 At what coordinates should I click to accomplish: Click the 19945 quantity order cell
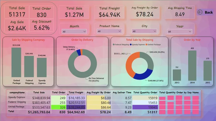(x=145, y=107)
